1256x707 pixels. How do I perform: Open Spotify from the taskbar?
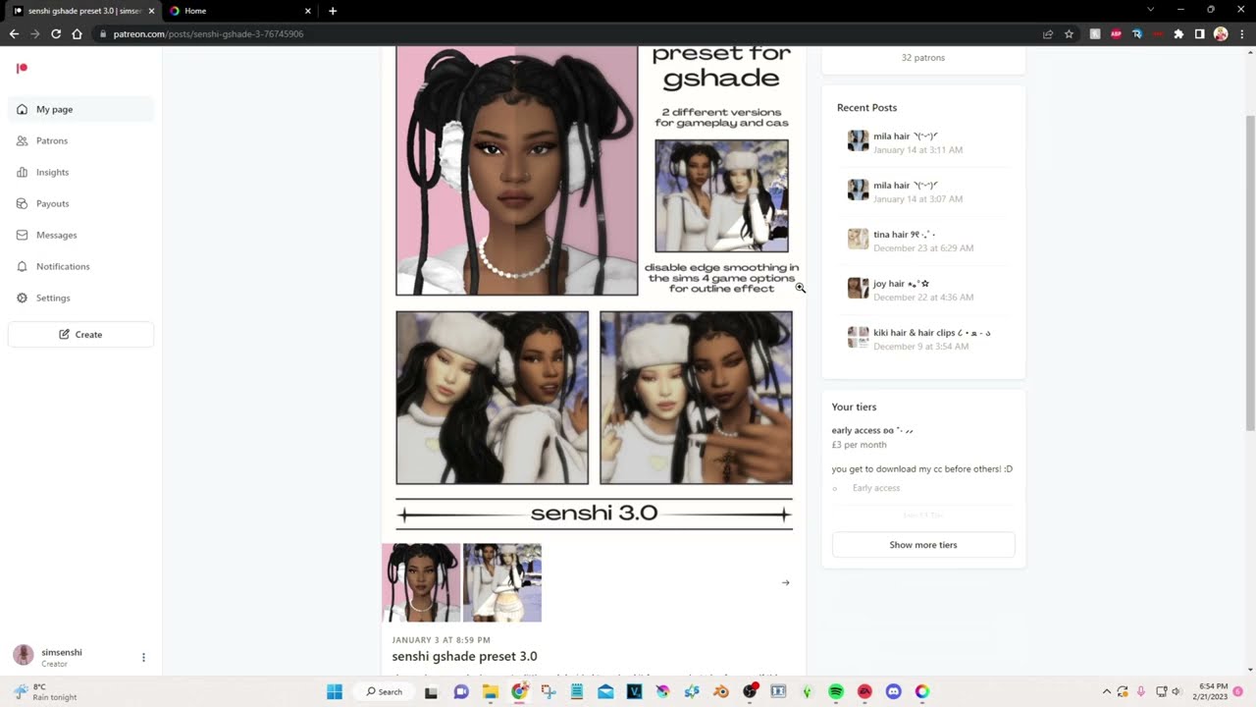(836, 691)
